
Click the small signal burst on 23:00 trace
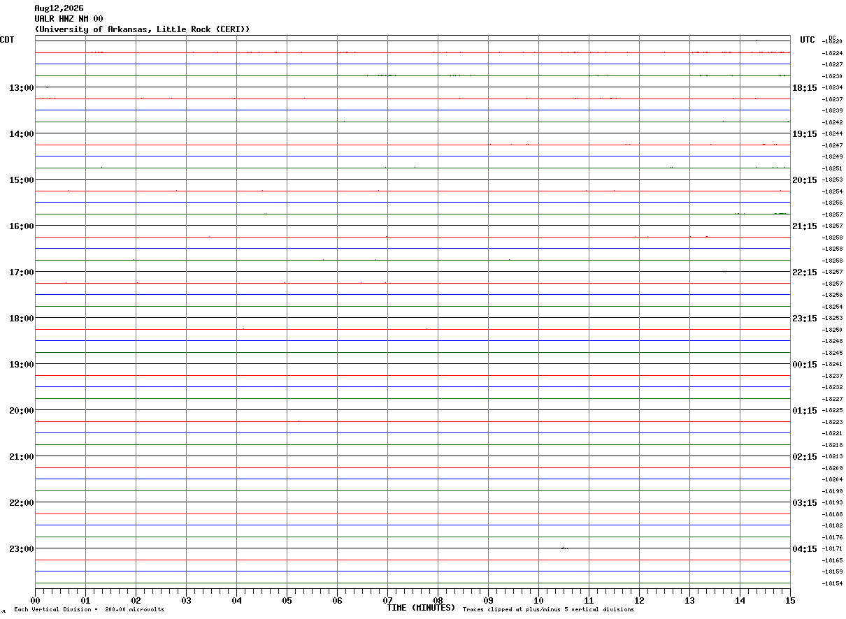pyautogui.click(x=564, y=548)
